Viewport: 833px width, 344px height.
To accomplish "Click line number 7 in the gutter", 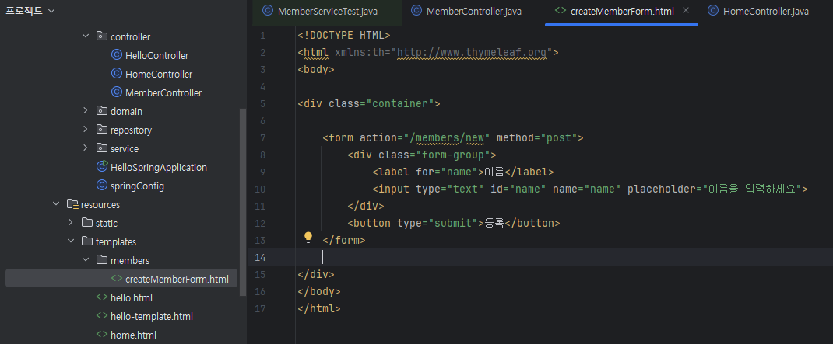I will 263,137.
